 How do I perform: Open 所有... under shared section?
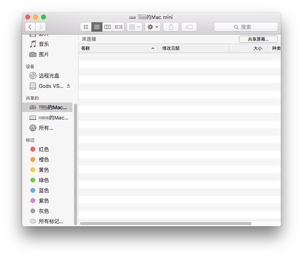[45, 128]
